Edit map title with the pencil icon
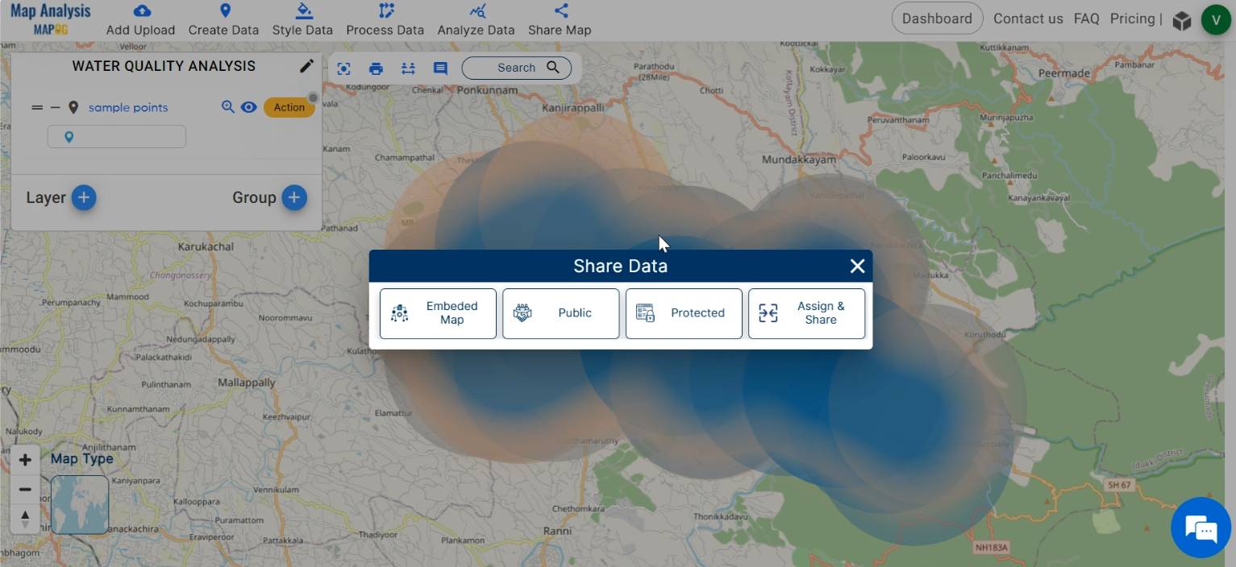The image size is (1236, 567). 306,66
